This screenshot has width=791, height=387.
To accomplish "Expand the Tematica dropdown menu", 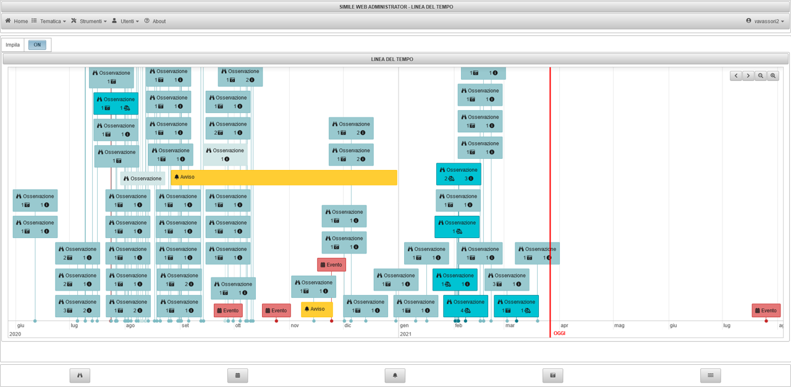I will (x=49, y=21).
